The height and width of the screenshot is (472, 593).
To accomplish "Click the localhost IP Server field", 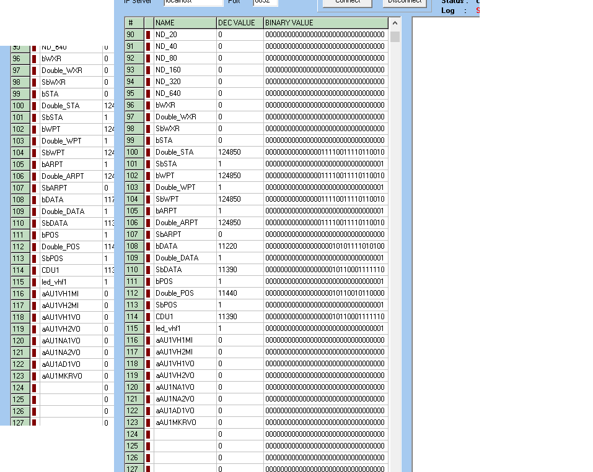I will click(192, 2).
